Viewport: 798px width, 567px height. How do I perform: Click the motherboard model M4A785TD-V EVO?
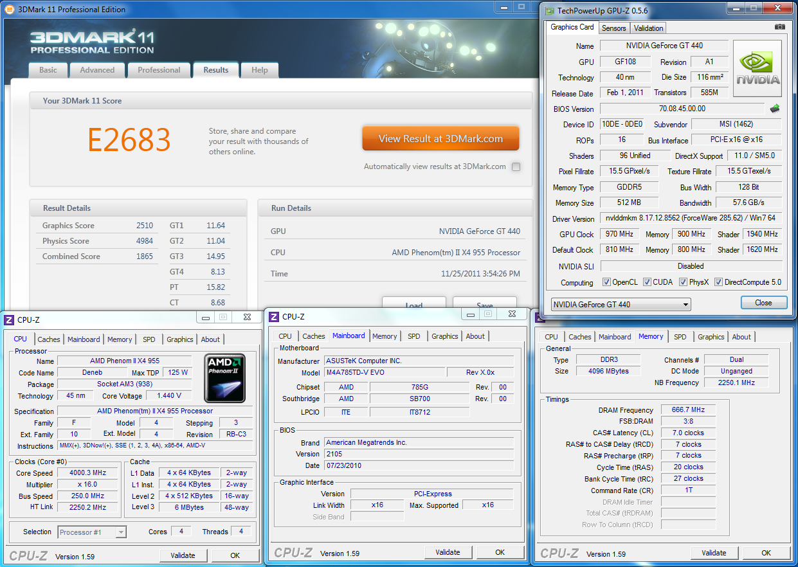(x=385, y=372)
